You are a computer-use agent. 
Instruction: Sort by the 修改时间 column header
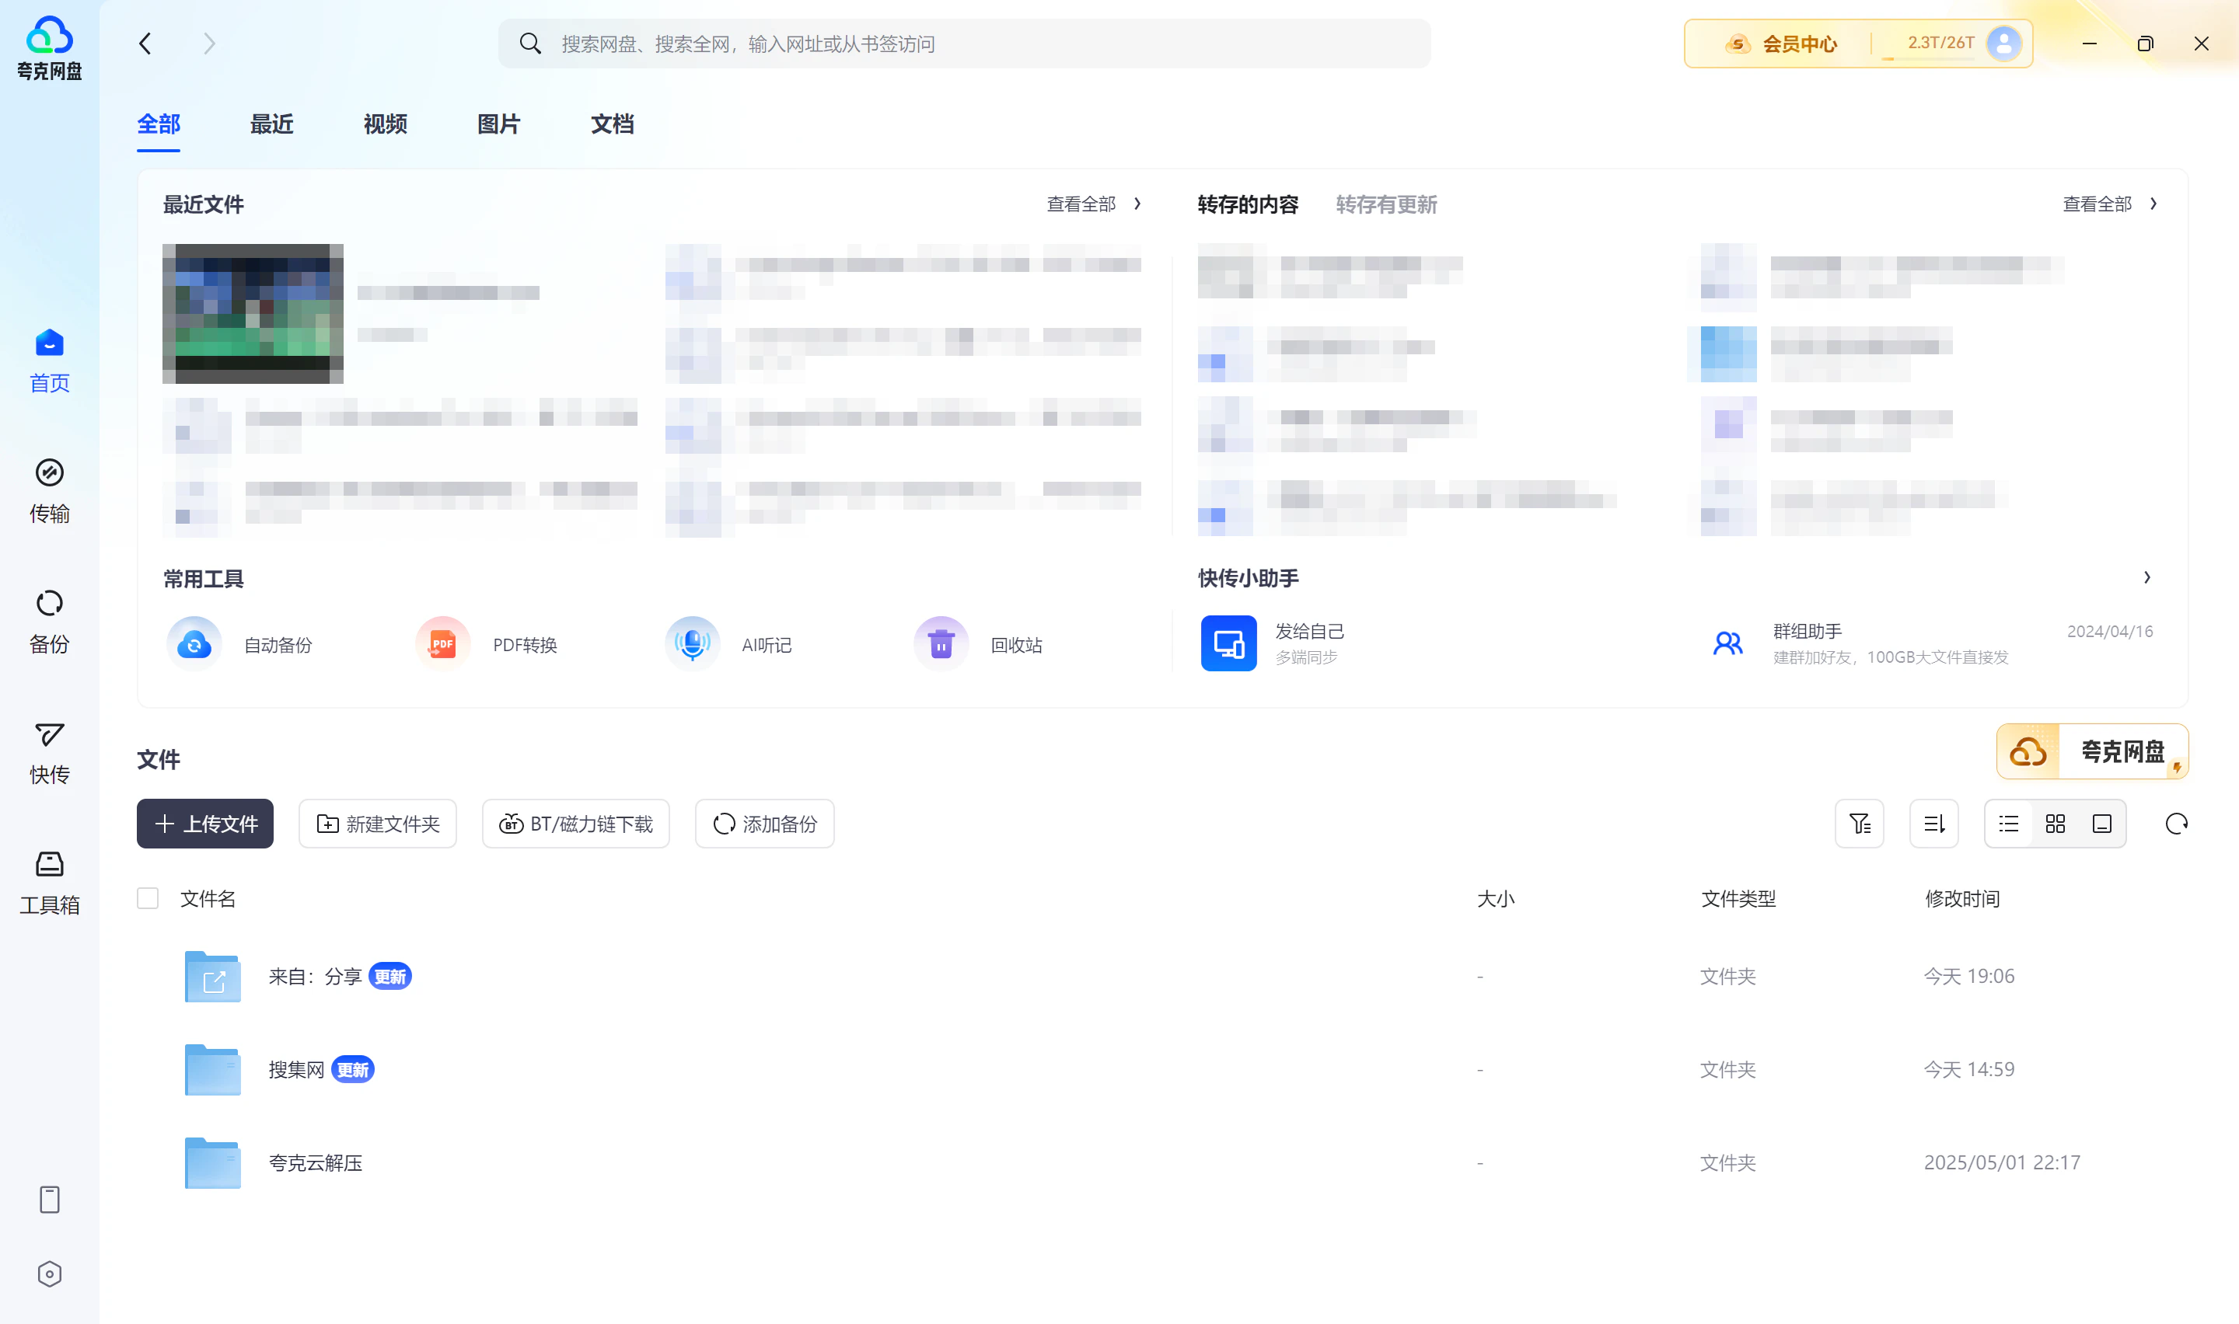pos(1962,898)
